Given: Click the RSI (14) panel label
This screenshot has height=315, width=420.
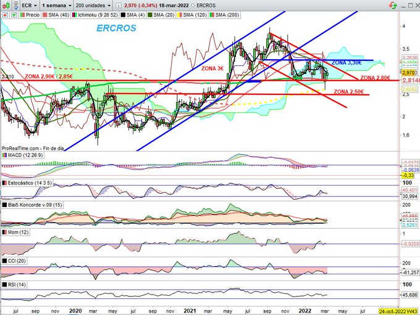Looking at the screenshot, I should (17, 285).
